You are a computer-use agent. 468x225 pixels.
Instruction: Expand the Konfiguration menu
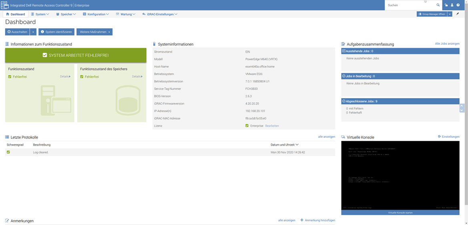click(96, 14)
